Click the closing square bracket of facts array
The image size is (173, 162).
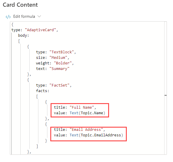tap(37, 146)
